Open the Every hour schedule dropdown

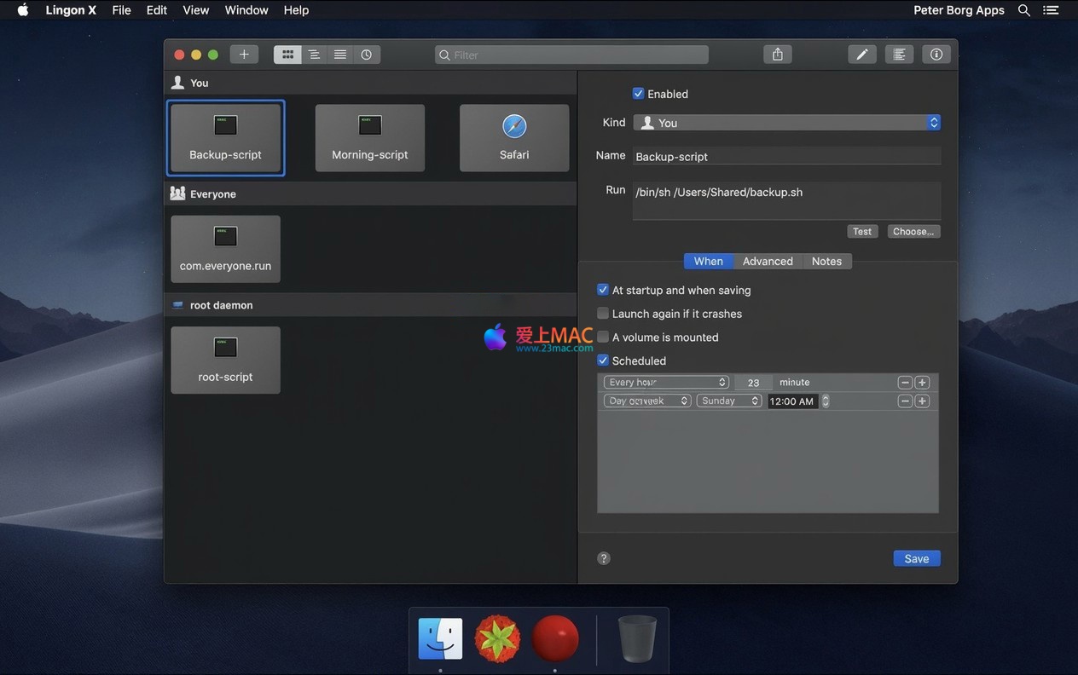pos(666,383)
